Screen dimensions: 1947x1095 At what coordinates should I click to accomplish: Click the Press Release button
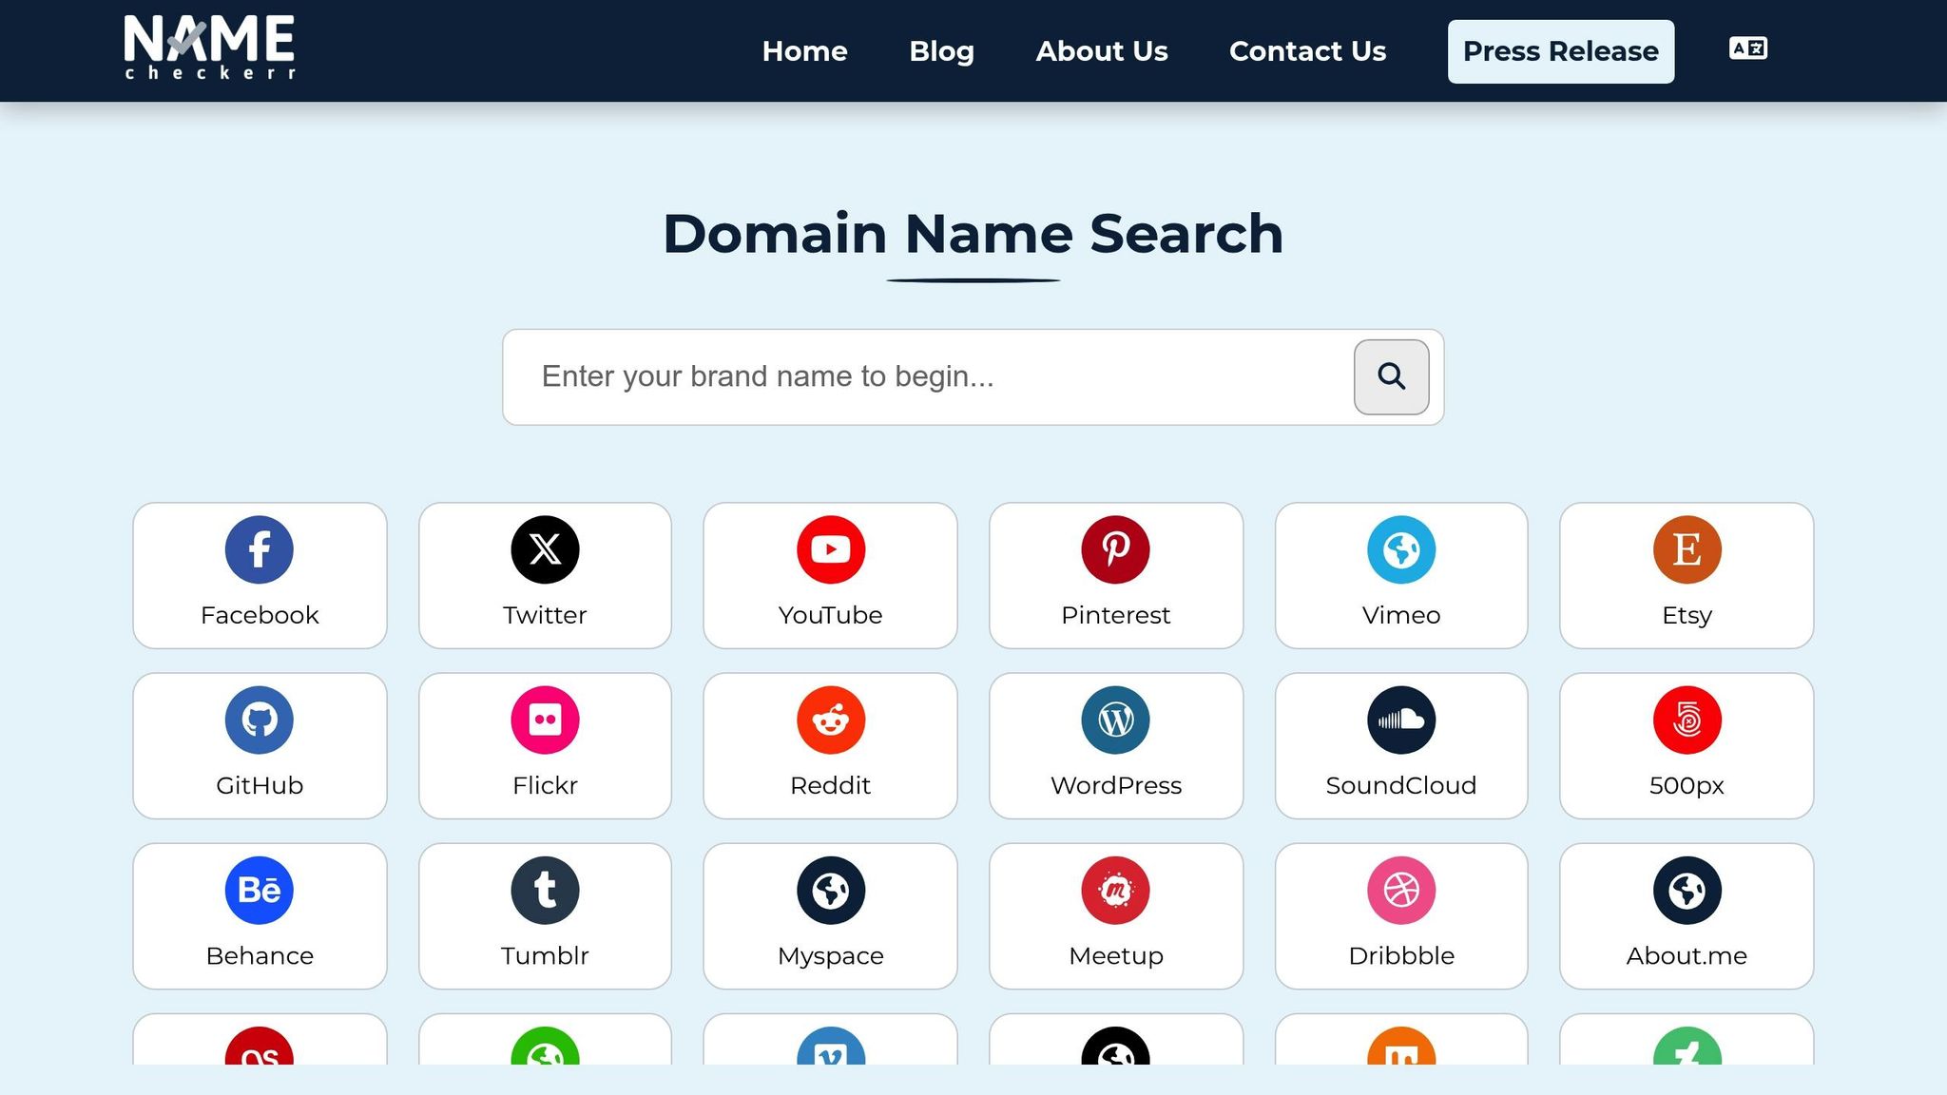pyautogui.click(x=1560, y=51)
